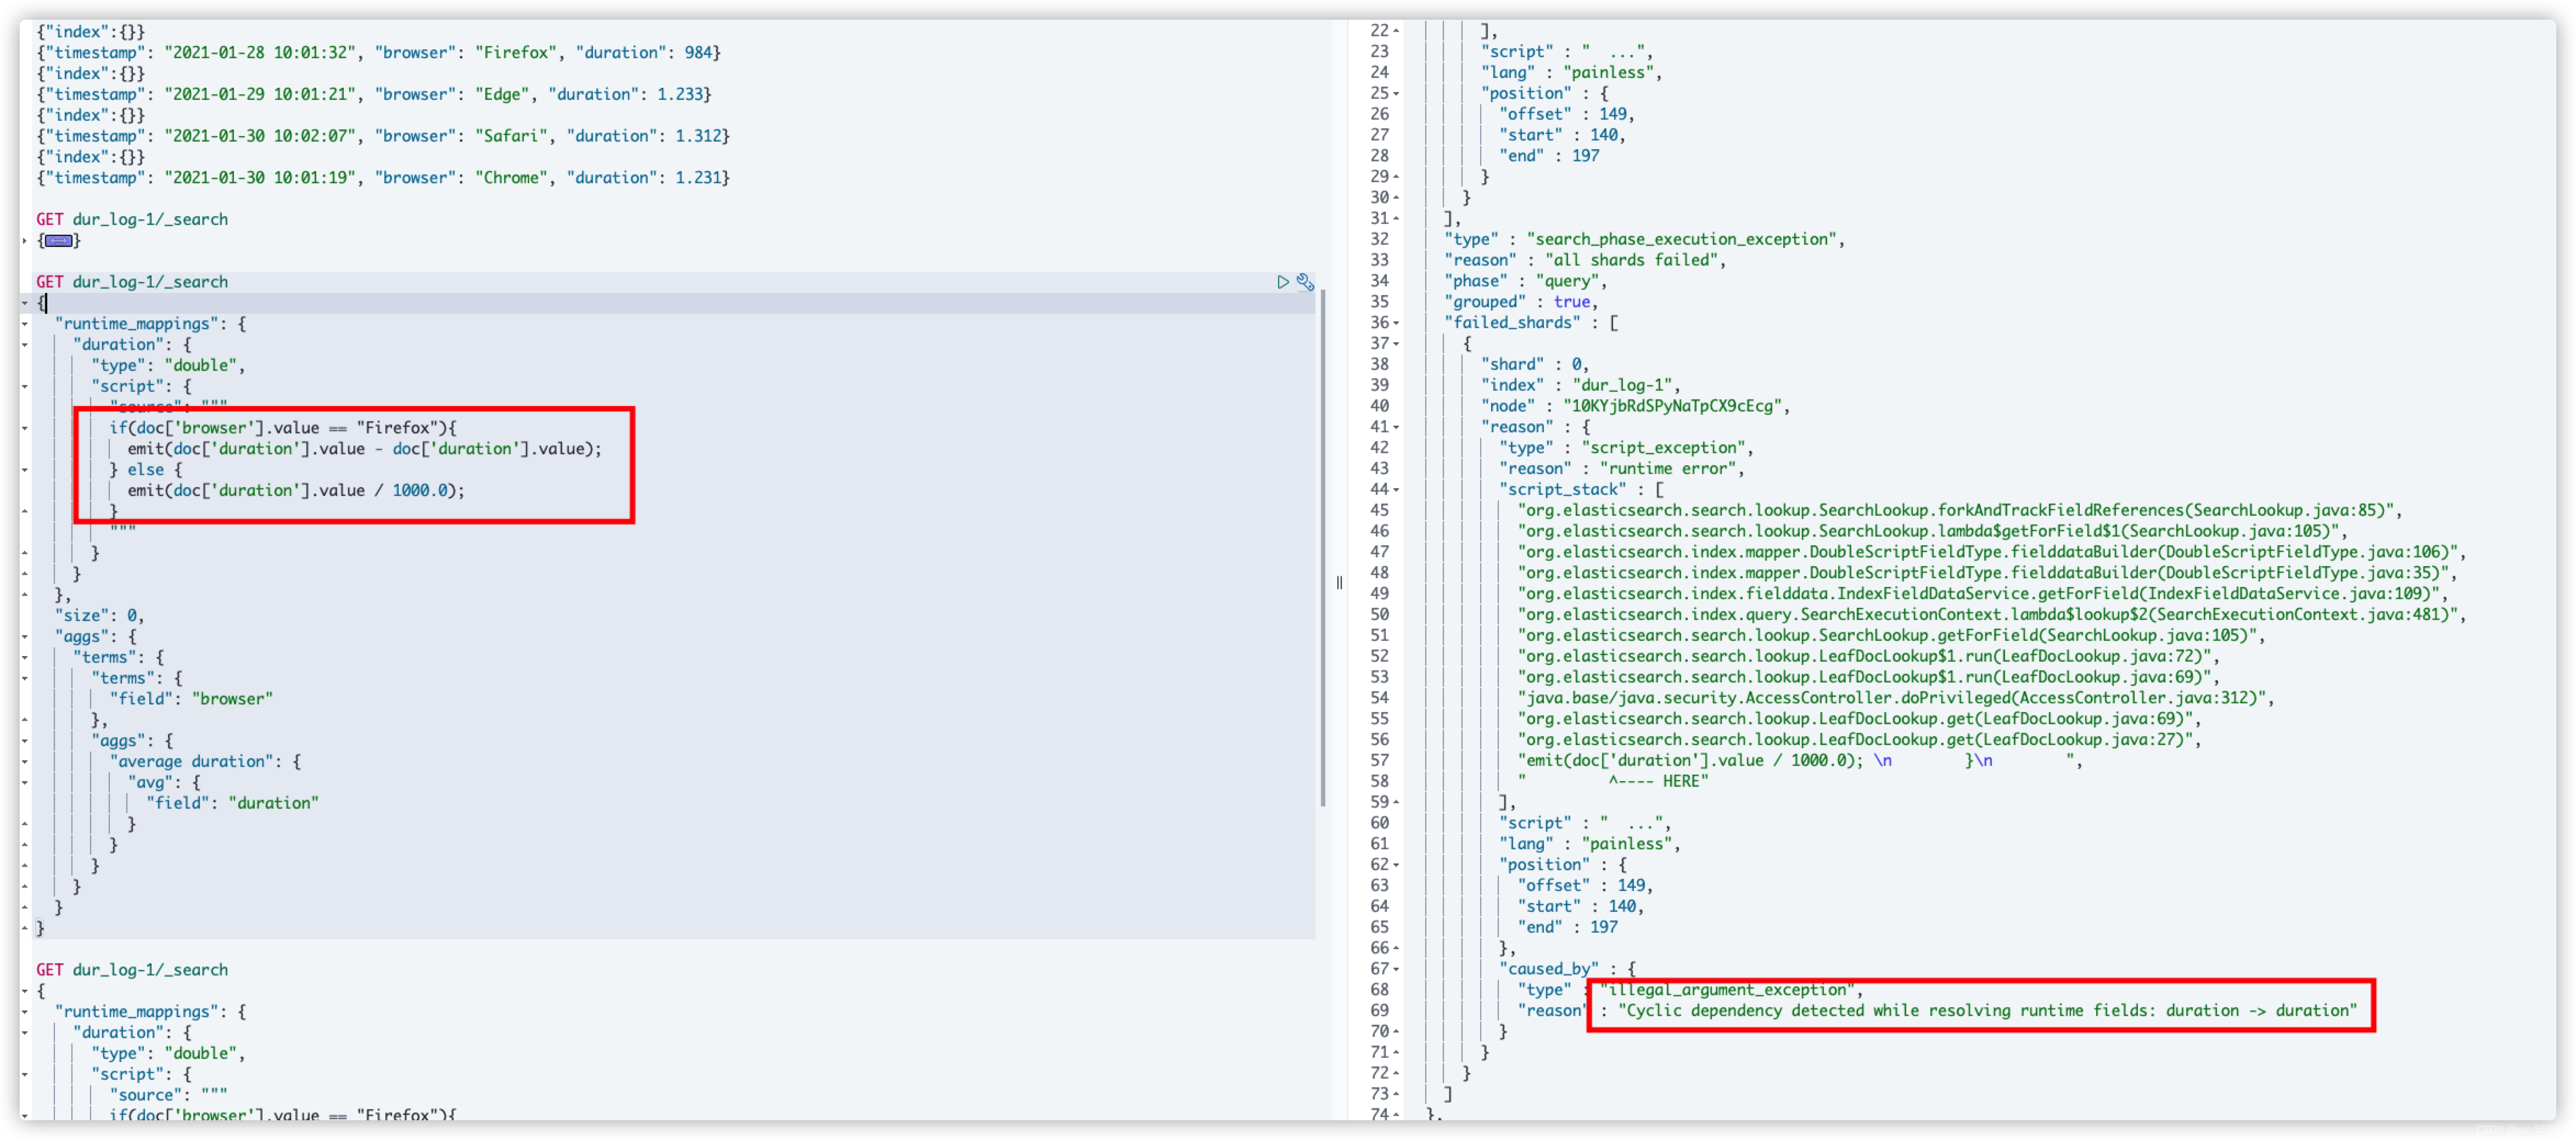
Task: Click the Firefox bulk document line
Action: (378, 53)
